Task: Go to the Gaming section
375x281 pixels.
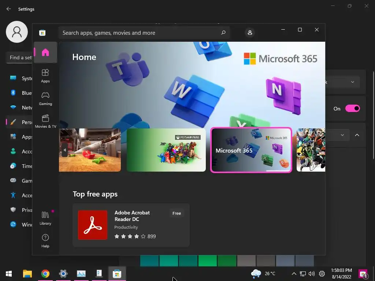Action: 45,98
